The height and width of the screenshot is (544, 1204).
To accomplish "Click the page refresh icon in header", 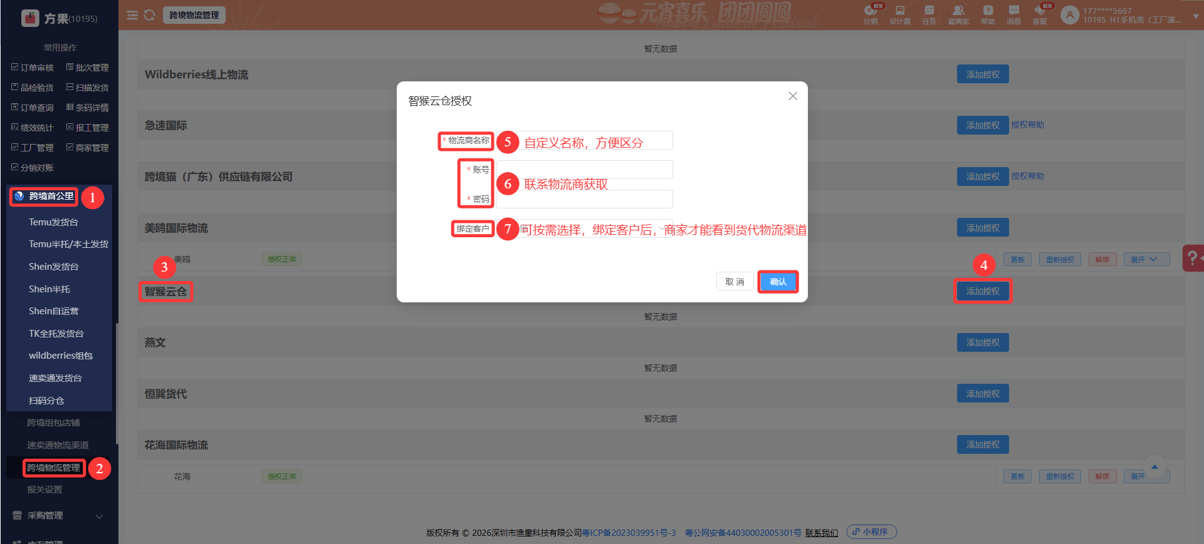I will (x=149, y=15).
